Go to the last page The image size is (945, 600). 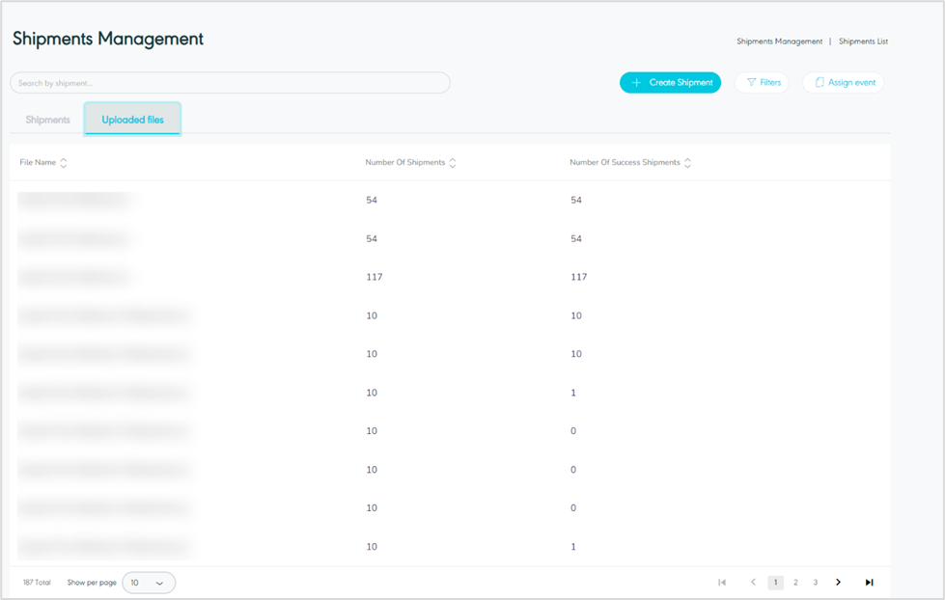(869, 583)
